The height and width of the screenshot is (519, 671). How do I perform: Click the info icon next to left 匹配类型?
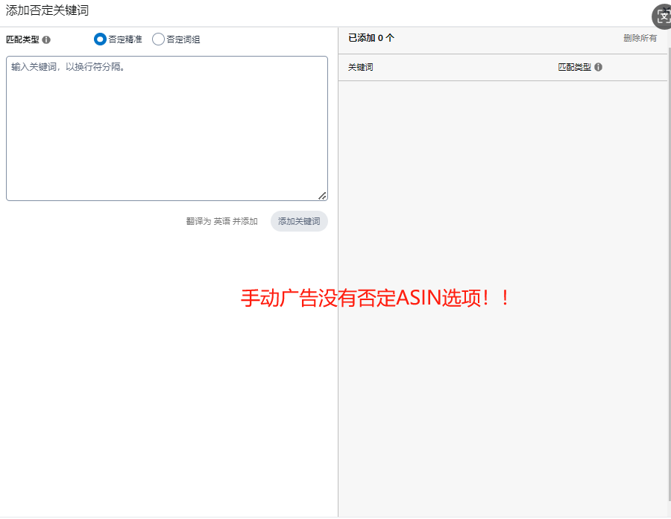[x=46, y=39]
